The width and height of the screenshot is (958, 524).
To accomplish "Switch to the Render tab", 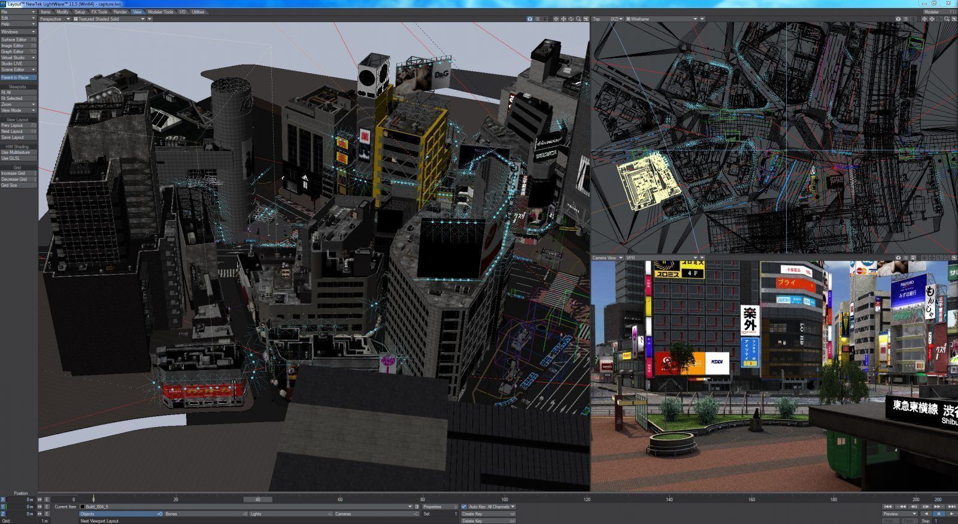I will point(120,12).
